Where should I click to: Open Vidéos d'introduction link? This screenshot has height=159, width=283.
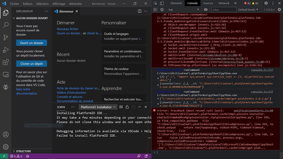pos(71,92)
